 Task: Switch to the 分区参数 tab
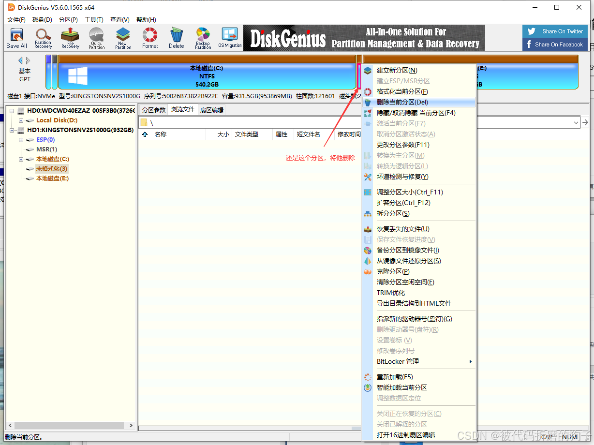(x=153, y=110)
